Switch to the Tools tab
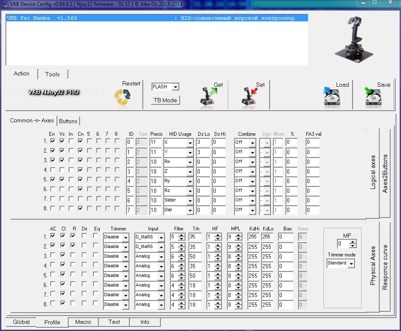Screen dimensions: 401x331 [x=52, y=74]
